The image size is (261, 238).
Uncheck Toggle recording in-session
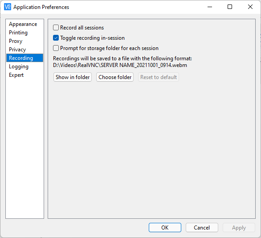[x=56, y=38]
